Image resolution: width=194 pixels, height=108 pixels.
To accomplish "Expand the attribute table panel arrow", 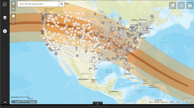I will [x=98, y=103].
